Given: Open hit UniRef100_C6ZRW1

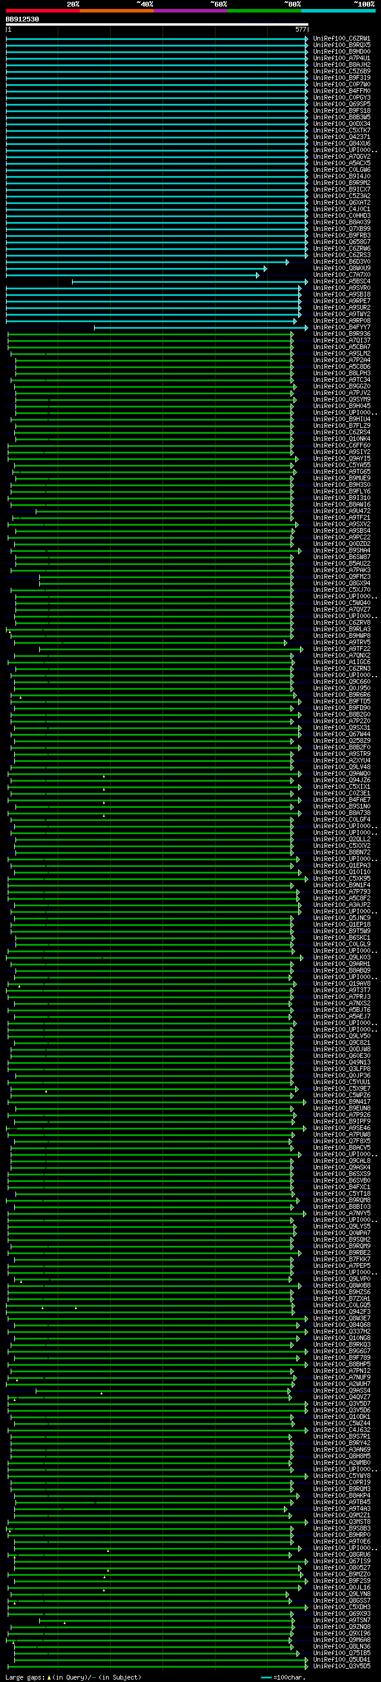Looking at the screenshot, I should [x=341, y=39].
